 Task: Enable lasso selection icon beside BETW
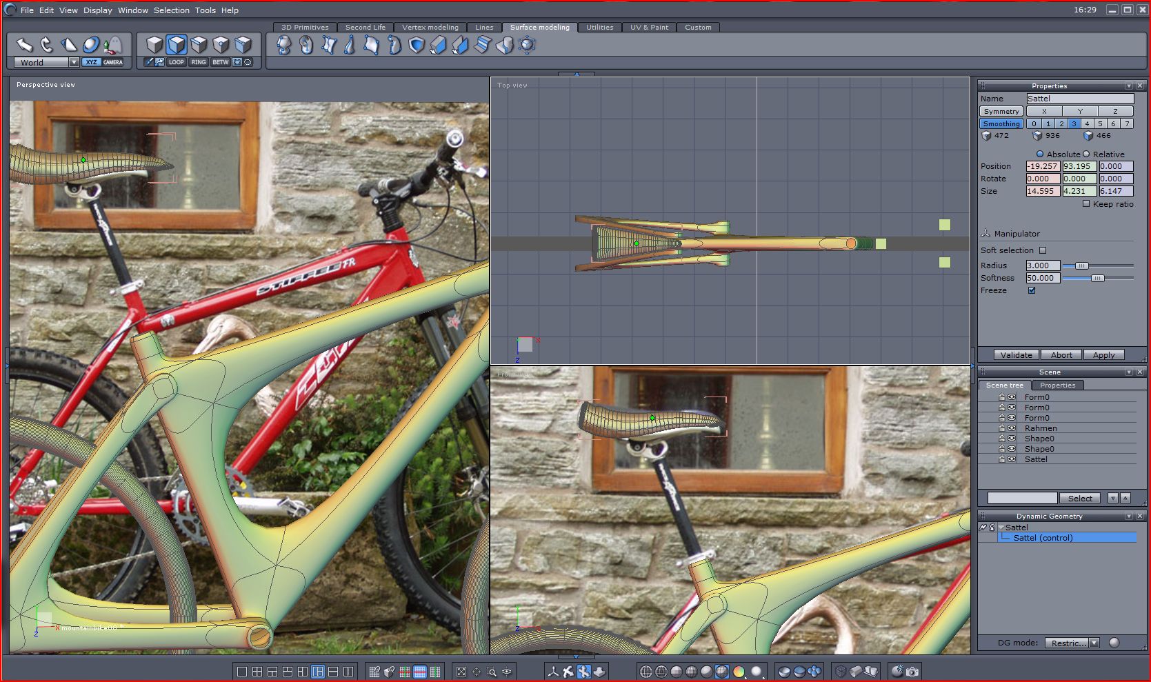248,62
